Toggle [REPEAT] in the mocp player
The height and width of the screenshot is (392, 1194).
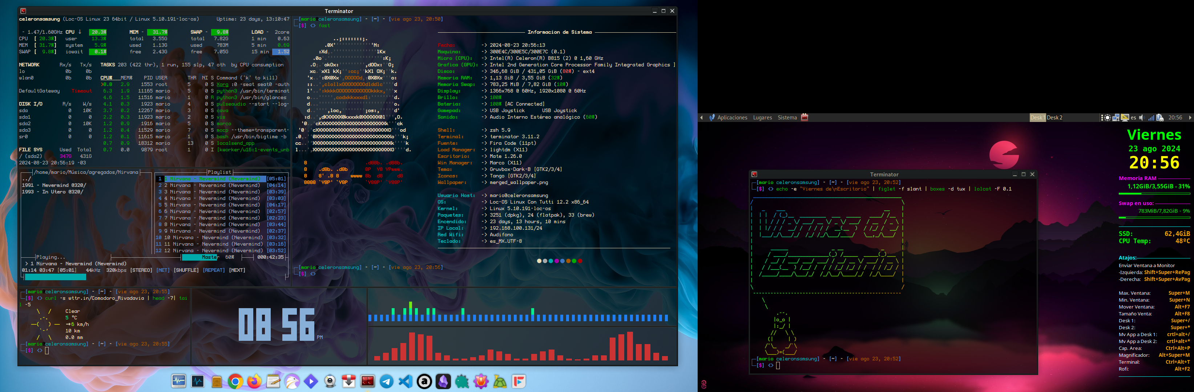click(214, 270)
